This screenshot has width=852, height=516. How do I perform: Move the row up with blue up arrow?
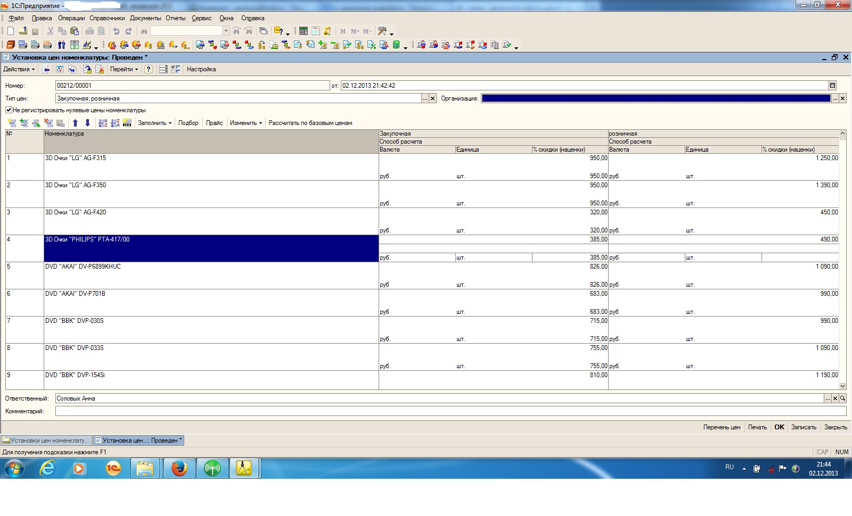[75, 123]
